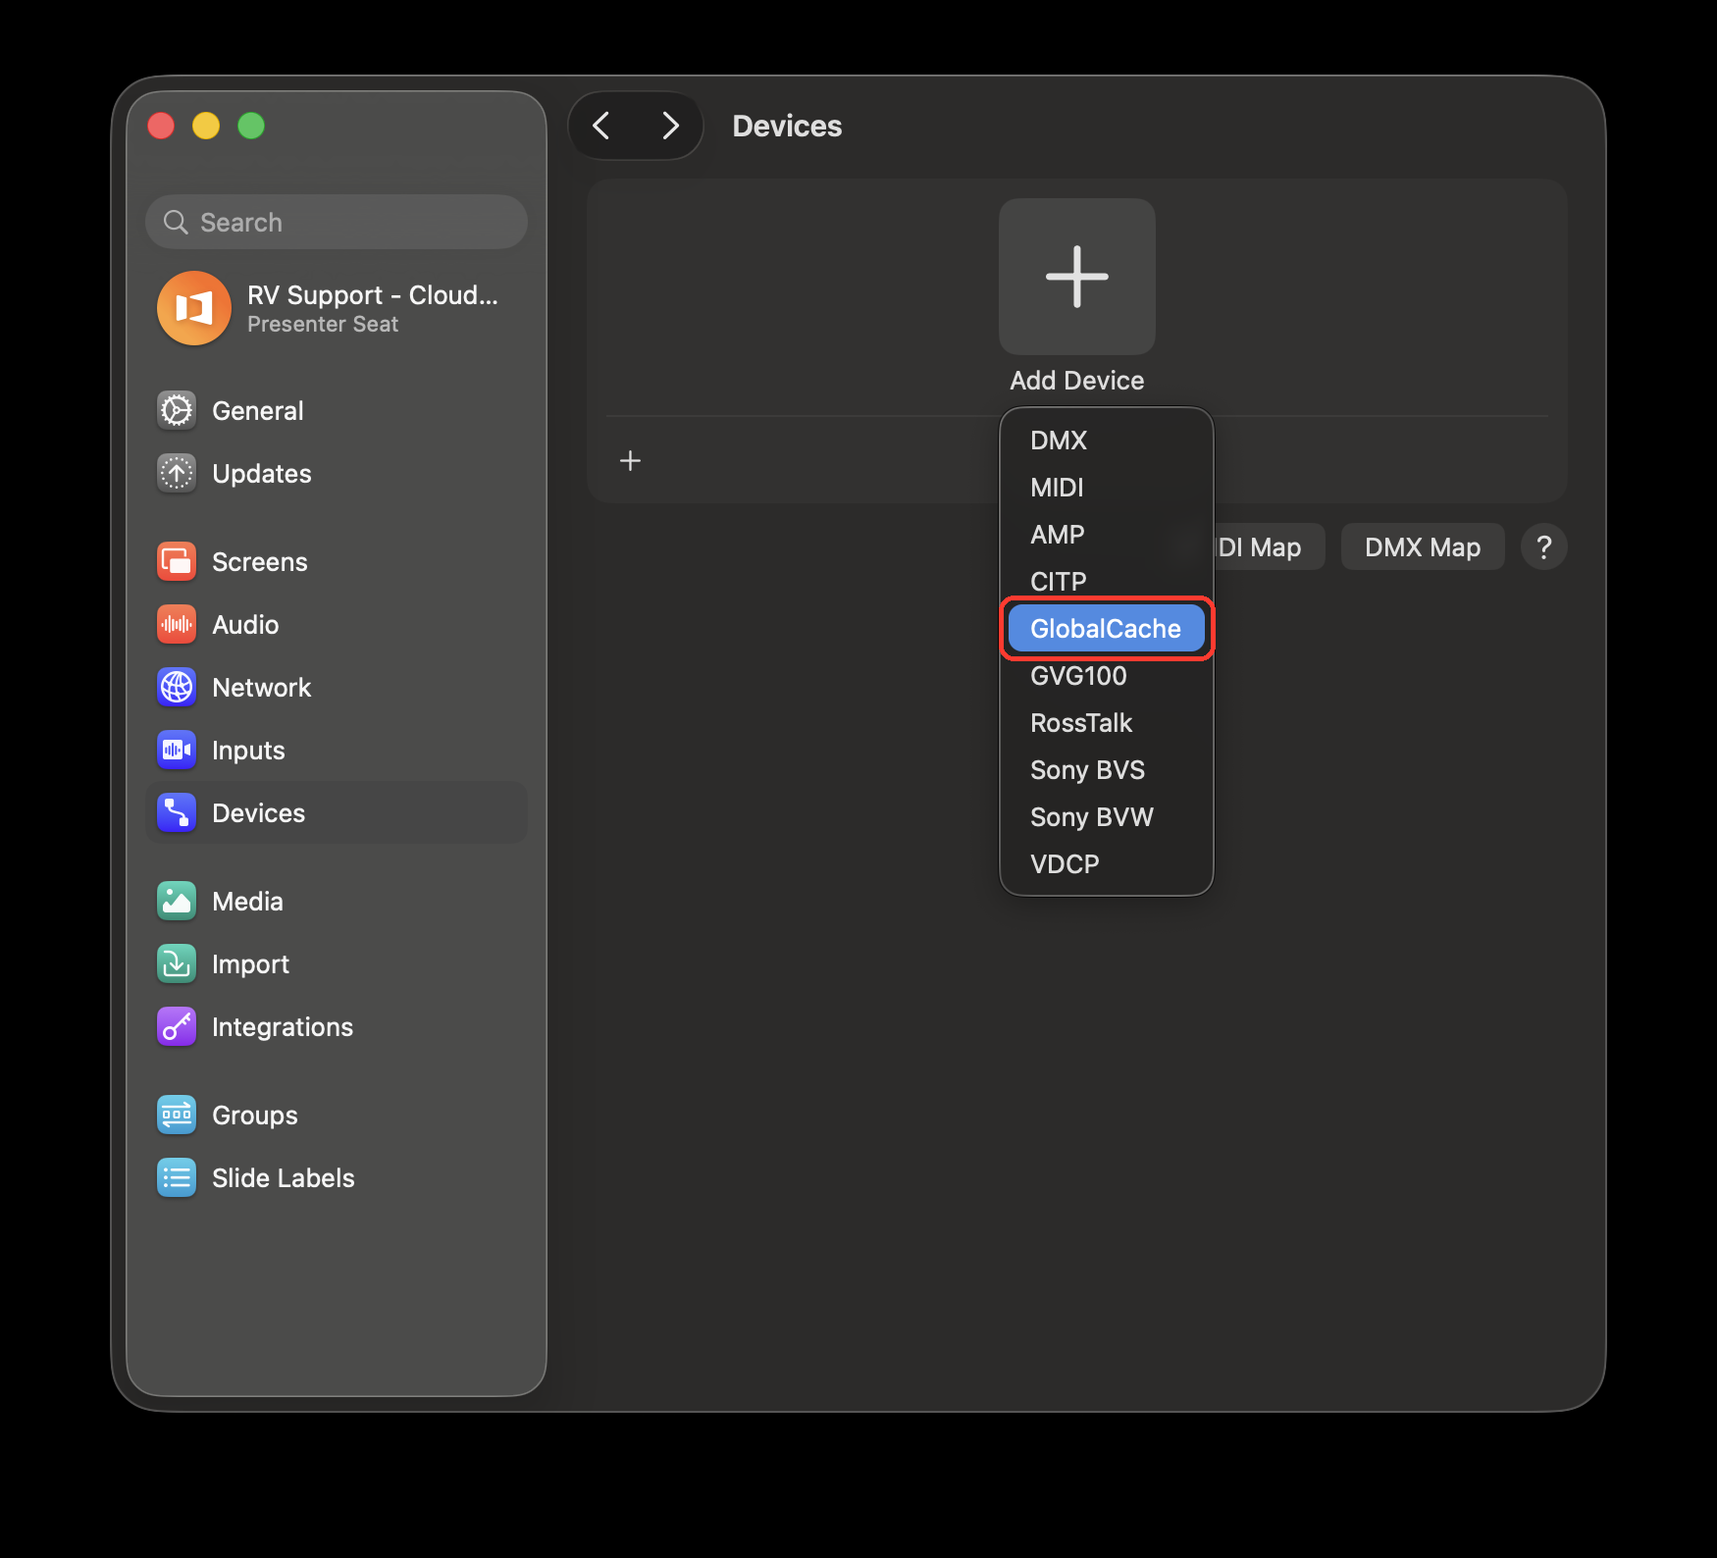
Task: Click the Search field in sidebar
Action: 337,222
